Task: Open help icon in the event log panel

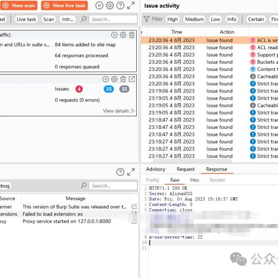Action: click(120, 172)
